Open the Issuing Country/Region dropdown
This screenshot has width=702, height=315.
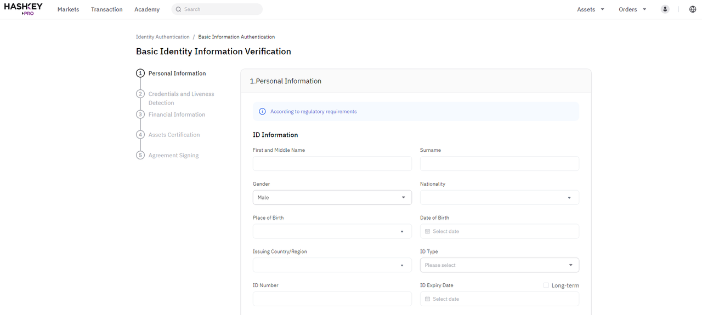[x=332, y=265]
